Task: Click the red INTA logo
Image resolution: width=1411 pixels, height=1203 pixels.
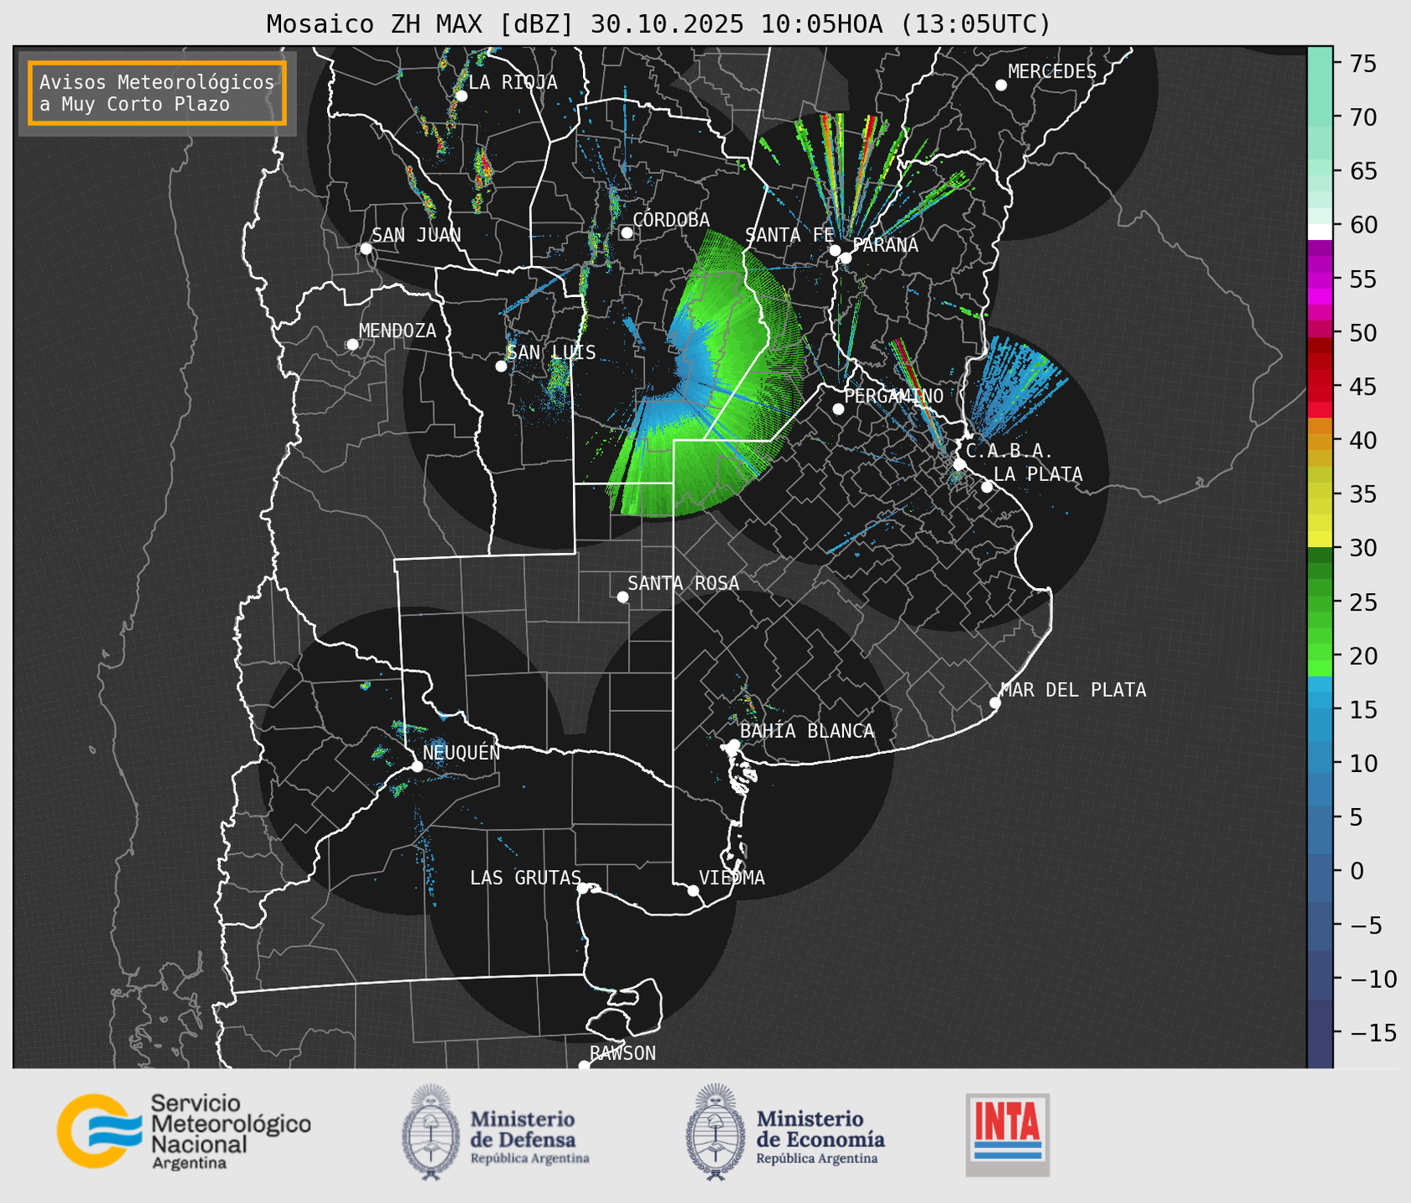Action: click(x=1007, y=1134)
